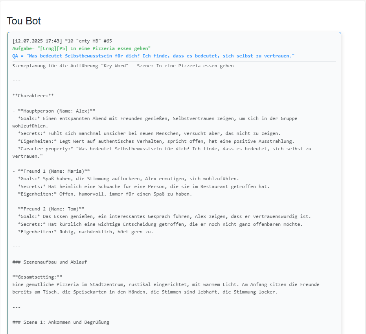Select the green "Aufgabe=" task line
The image size is (366, 334).
click(x=81, y=48)
